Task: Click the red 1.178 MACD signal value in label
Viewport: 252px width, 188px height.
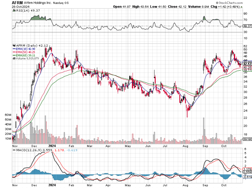Action: coord(59,150)
